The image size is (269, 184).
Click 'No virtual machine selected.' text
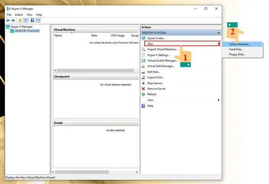pos(115,85)
